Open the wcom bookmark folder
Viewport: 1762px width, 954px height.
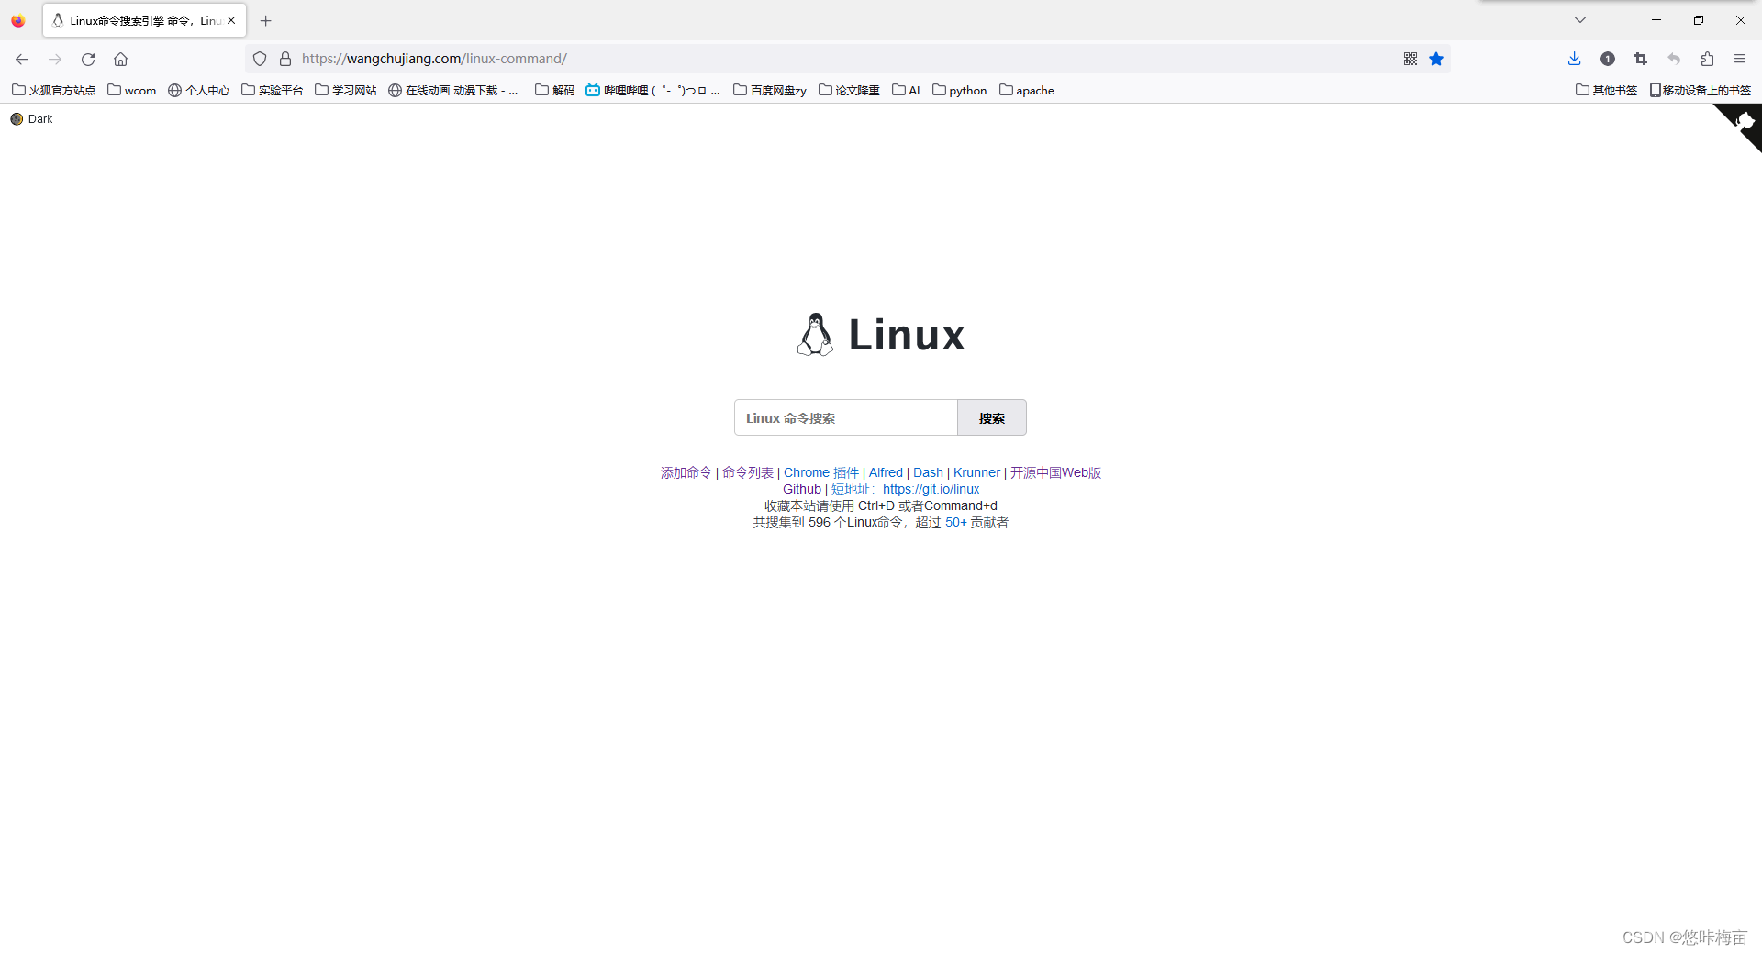coord(132,90)
